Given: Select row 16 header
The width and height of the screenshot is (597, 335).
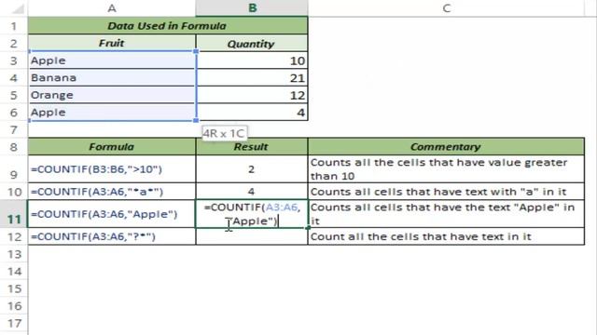Looking at the screenshot, I should pyautogui.click(x=14, y=306).
